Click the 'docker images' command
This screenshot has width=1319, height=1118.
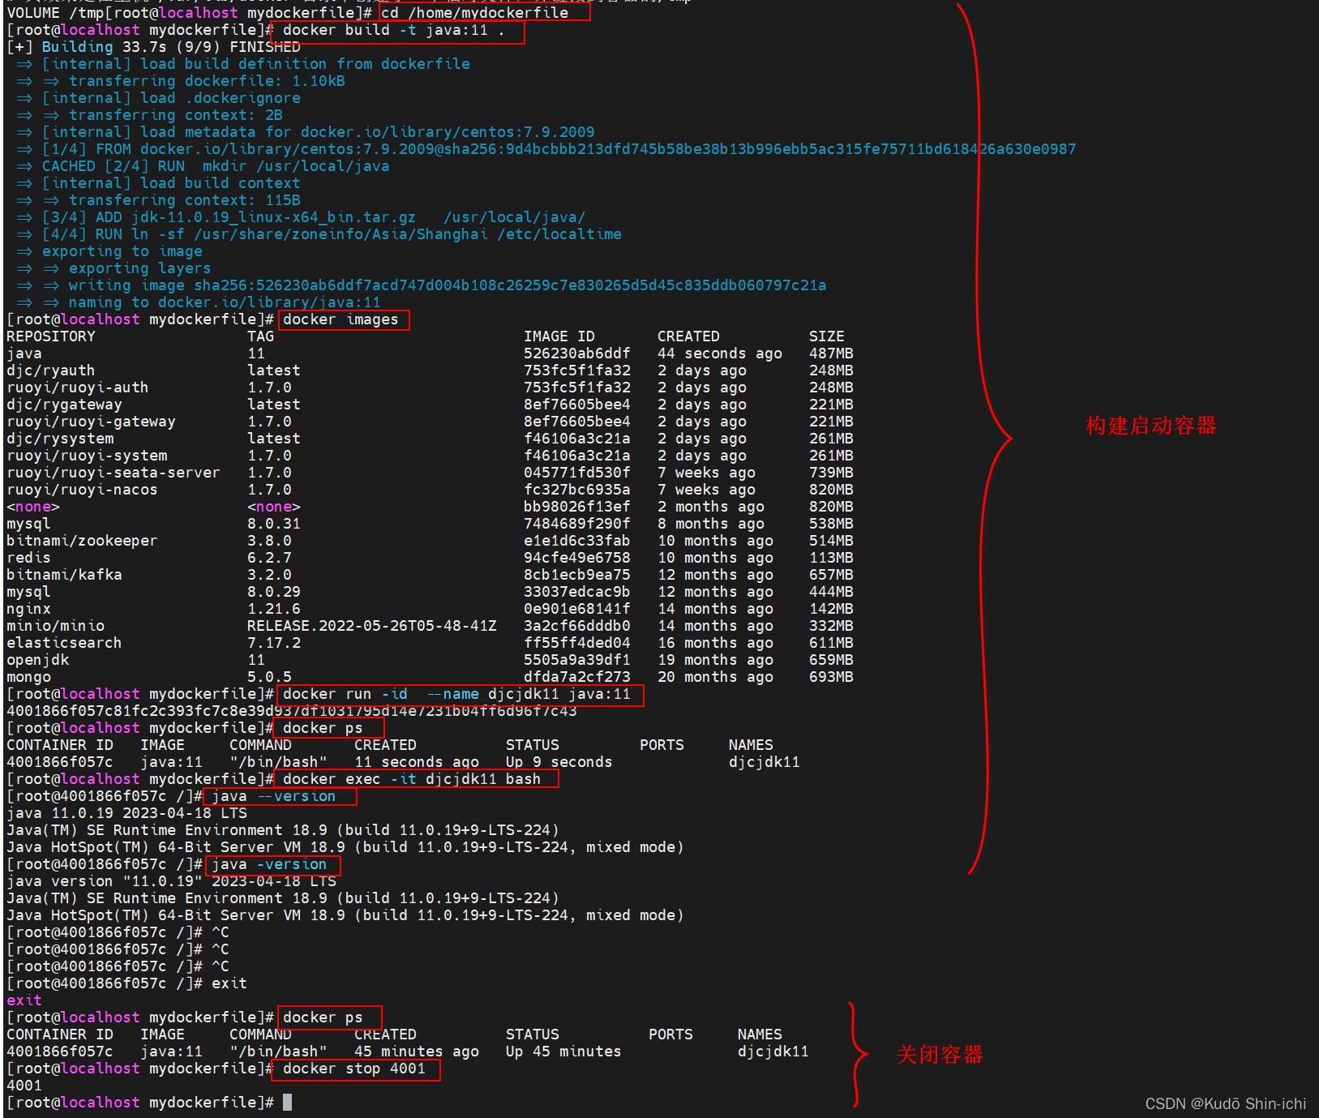click(340, 319)
